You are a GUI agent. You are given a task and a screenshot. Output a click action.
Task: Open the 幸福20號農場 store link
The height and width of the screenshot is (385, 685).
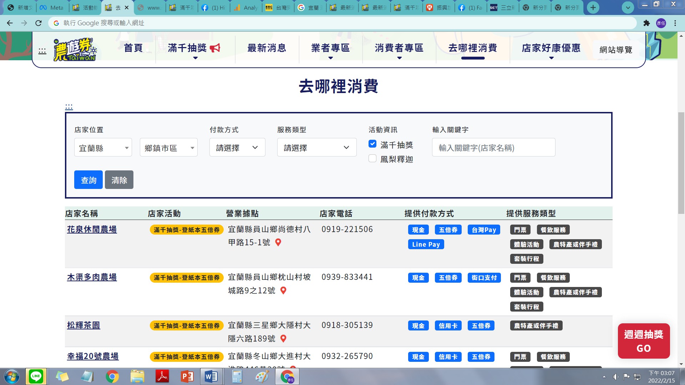click(93, 356)
